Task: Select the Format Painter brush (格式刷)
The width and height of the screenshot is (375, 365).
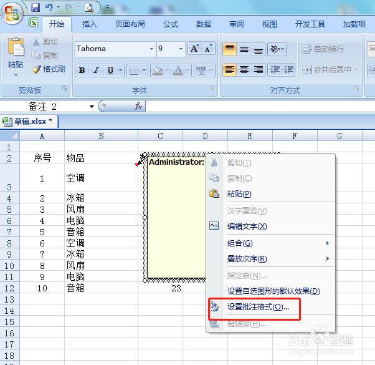Action: coord(49,69)
